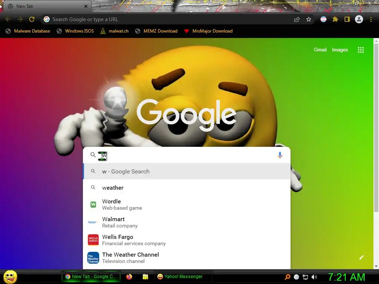
Task: Open the yellow folder taskbar icon
Action: pyautogui.click(x=145, y=277)
